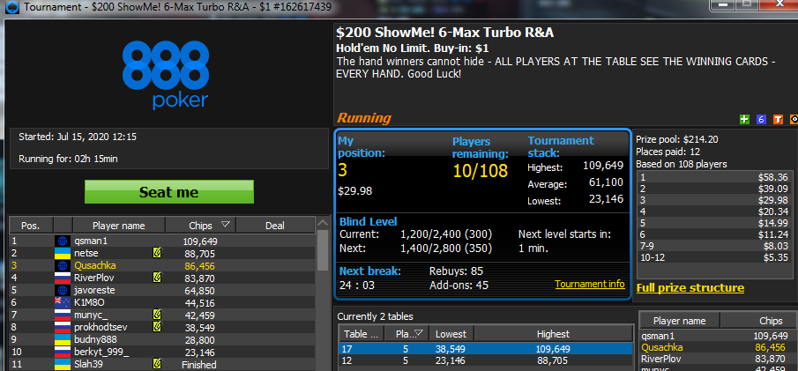Image resolution: width=798 pixels, height=371 pixels.
Task: Click the 888poker icon in title bar
Action: tap(13, 7)
